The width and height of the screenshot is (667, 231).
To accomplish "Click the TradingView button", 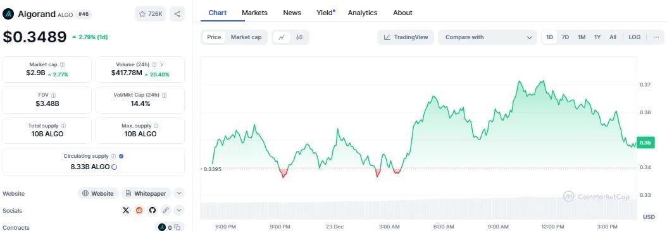I will (x=406, y=37).
